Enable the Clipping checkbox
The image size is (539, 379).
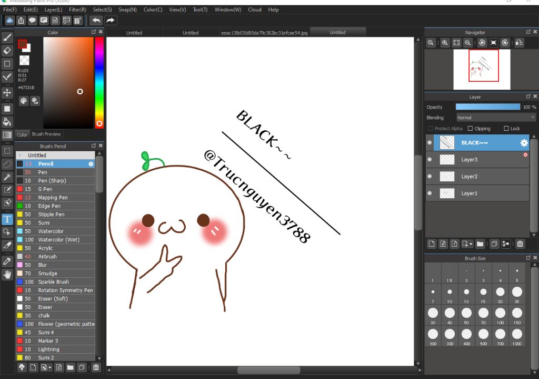470,129
